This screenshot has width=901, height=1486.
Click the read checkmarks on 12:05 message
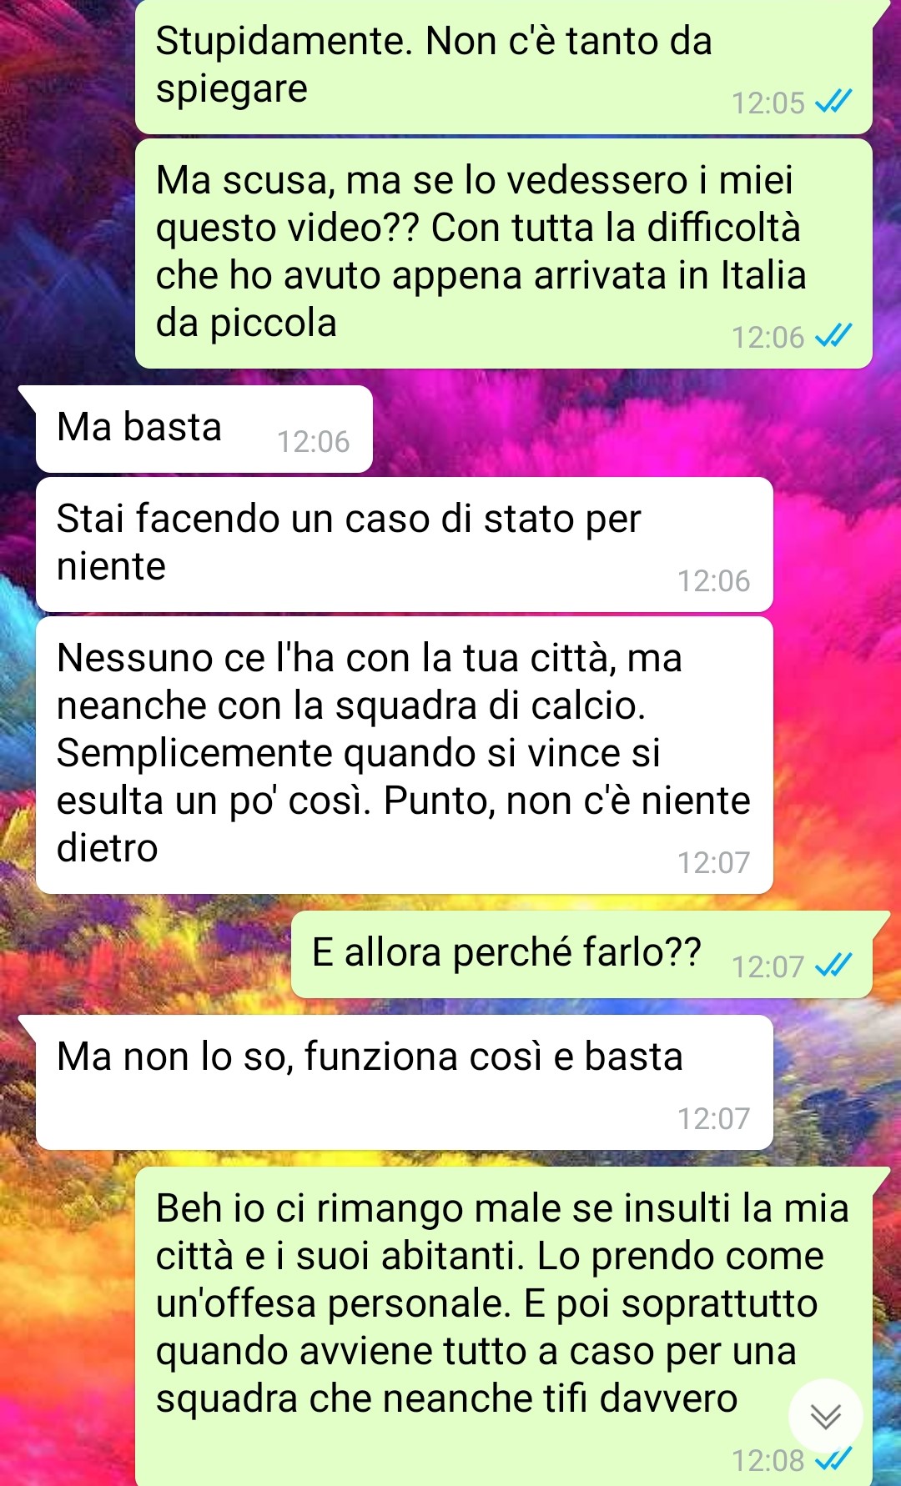(833, 103)
